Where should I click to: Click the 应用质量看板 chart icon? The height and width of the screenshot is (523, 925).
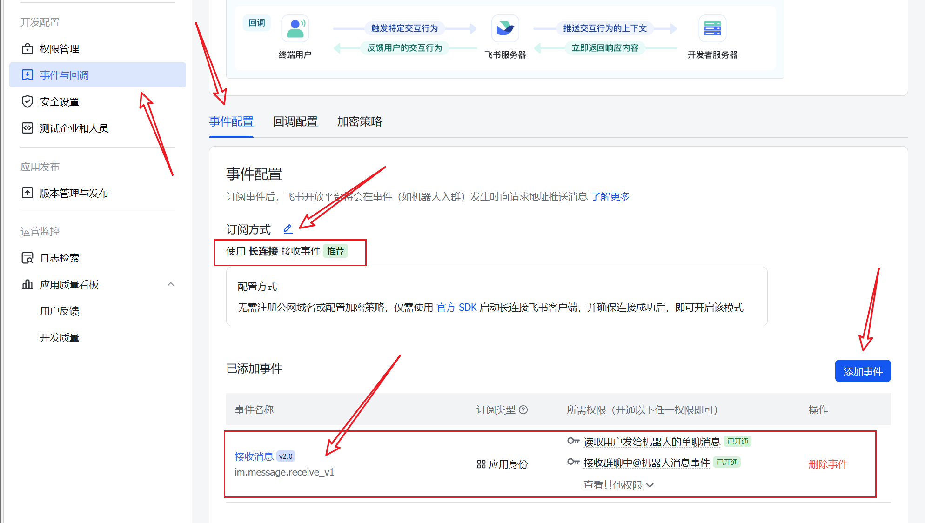pyautogui.click(x=27, y=284)
